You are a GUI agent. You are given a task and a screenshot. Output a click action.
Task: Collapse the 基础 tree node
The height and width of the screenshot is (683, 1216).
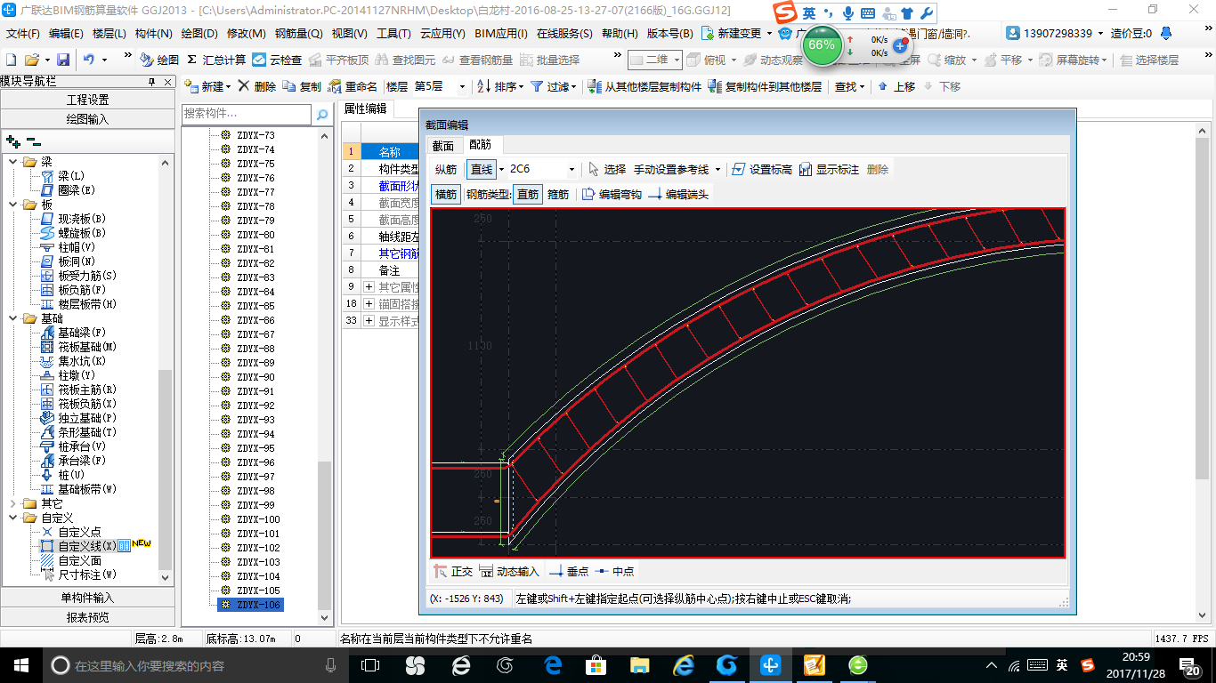[13, 318]
